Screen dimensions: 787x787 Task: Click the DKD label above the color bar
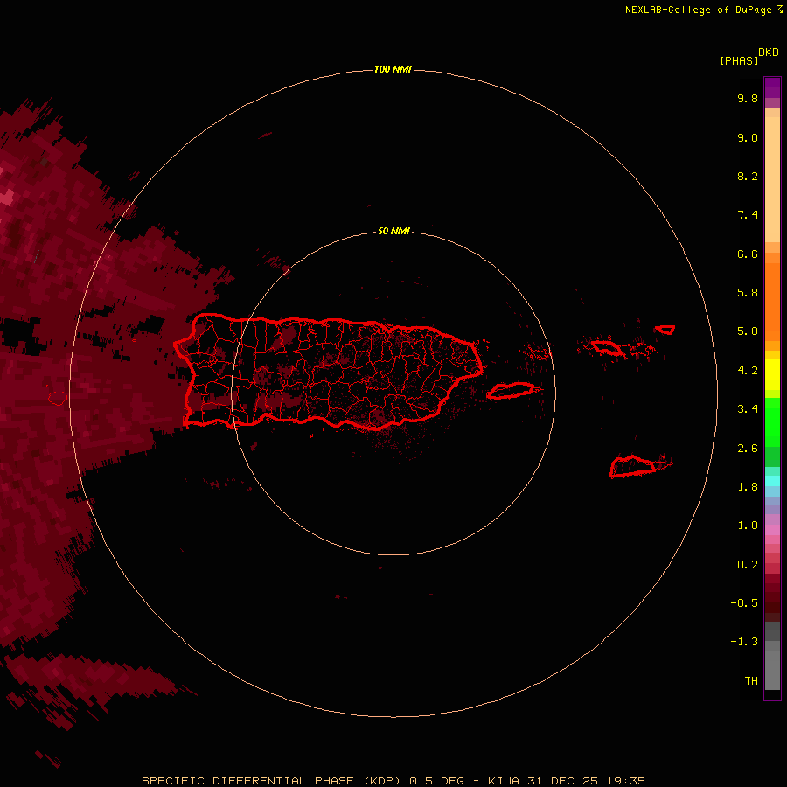click(768, 52)
